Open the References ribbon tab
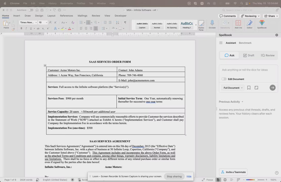 (x=66, y=16)
